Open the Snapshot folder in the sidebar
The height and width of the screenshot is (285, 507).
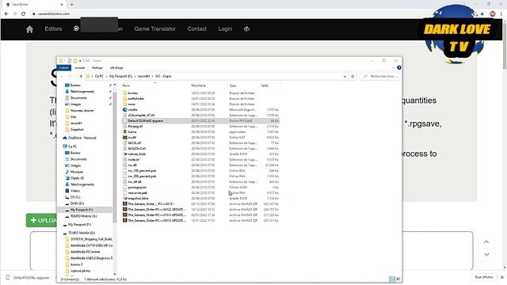point(77,130)
